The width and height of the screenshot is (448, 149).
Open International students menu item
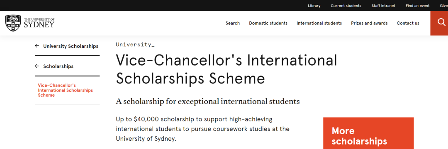319,23
